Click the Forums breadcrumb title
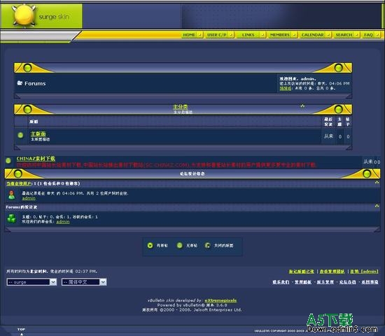Screen dimensions: 385x336 click(x=35, y=83)
